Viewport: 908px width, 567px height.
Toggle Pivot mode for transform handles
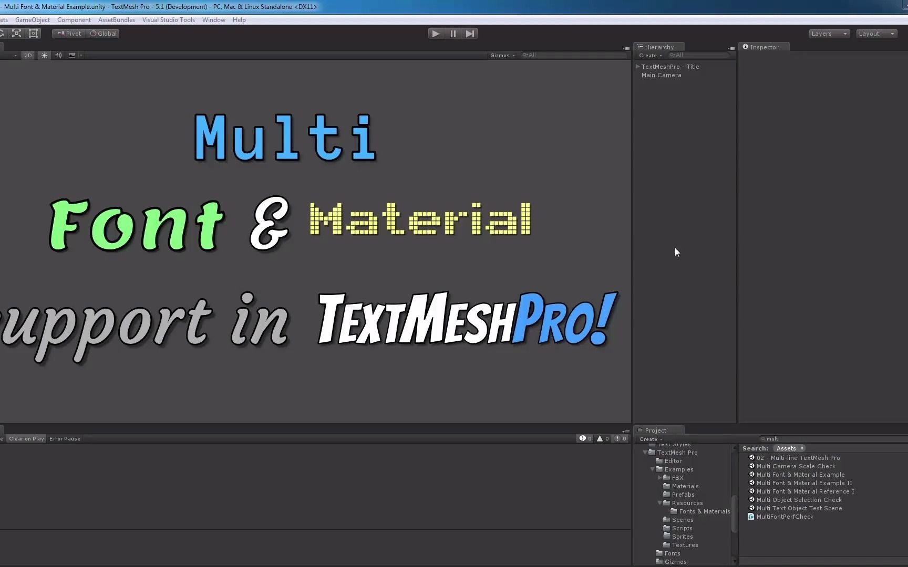pyautogui.click(x=68, y=33)
